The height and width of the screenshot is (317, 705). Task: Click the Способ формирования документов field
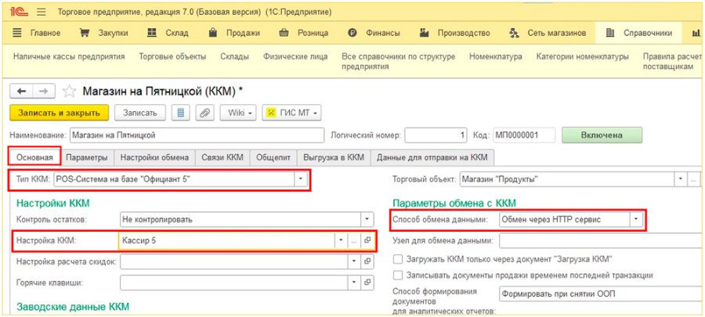600,294
